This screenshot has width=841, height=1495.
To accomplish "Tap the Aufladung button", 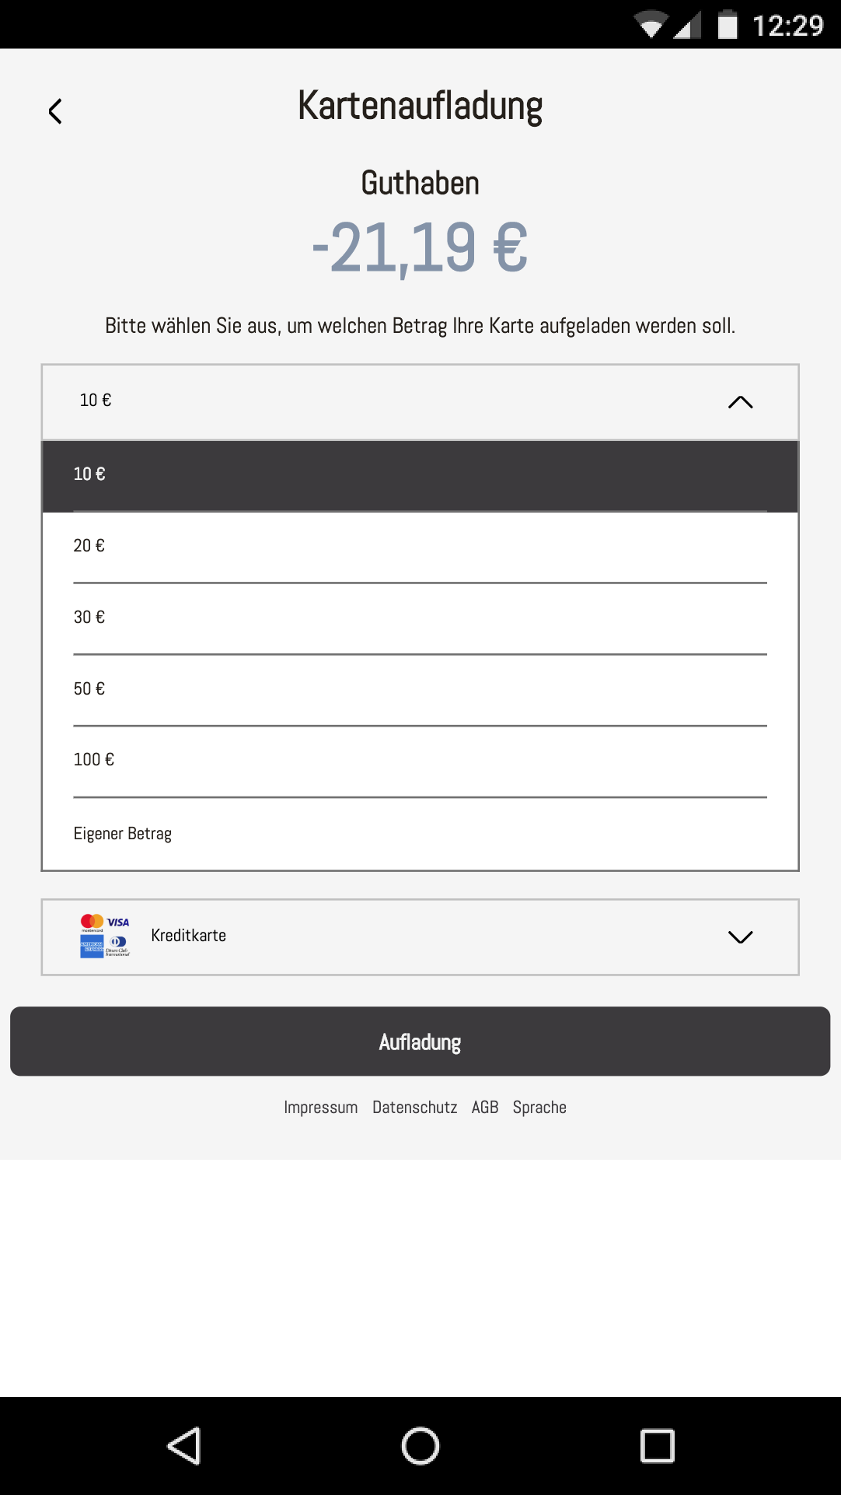I will point(420,1042).
